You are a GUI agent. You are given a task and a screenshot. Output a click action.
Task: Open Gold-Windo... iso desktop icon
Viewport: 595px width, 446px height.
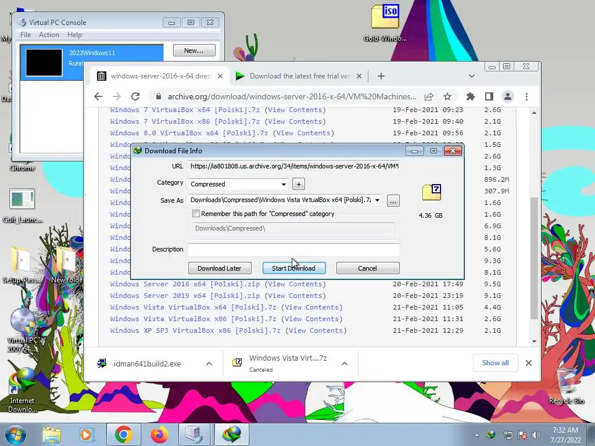385,23
